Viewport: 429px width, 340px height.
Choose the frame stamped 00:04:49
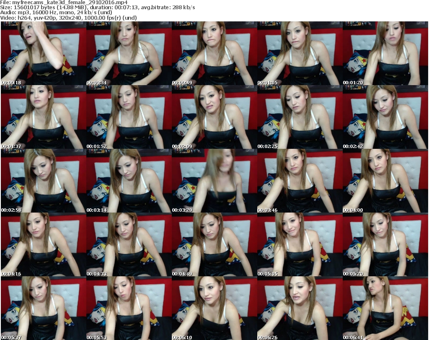pyautogui.click(x=214, y=244)
